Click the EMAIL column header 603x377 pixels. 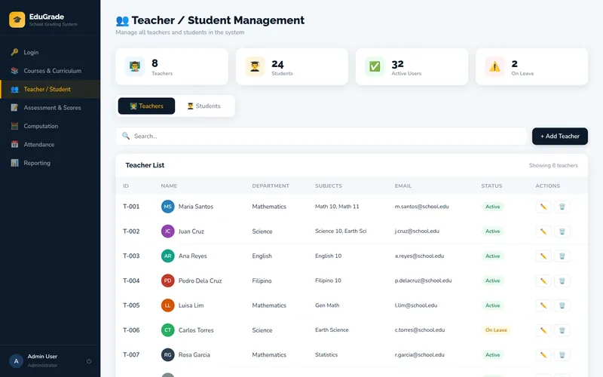[403, 185]
